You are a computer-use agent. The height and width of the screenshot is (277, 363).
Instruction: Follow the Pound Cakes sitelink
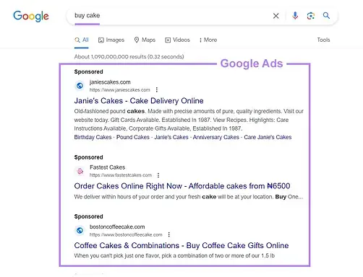(x=133, y=137)
